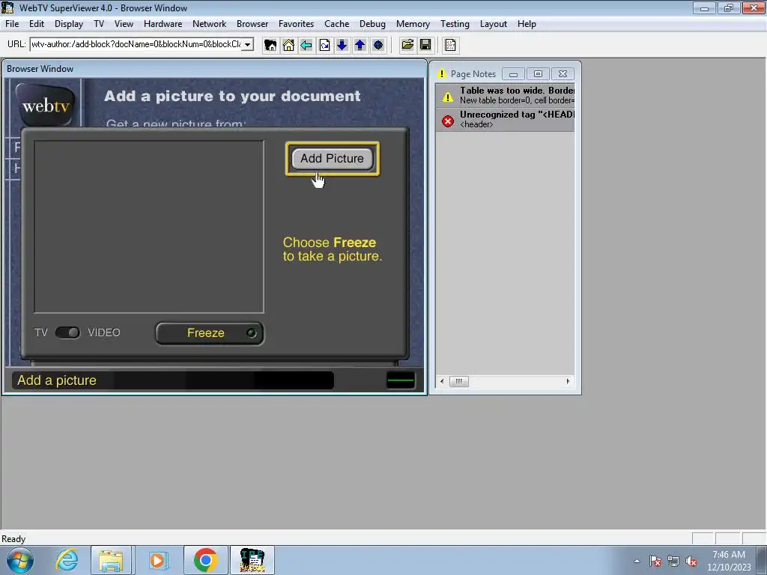The width and height of the screenshot is (767, 575).
Task: Toggle the TV/VIDEO source switch
Action: coord(67,332)
